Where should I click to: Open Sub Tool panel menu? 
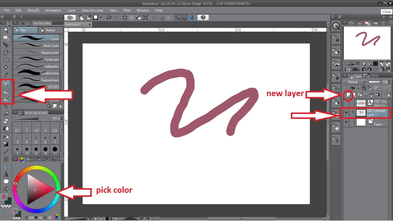click(15, 23)
